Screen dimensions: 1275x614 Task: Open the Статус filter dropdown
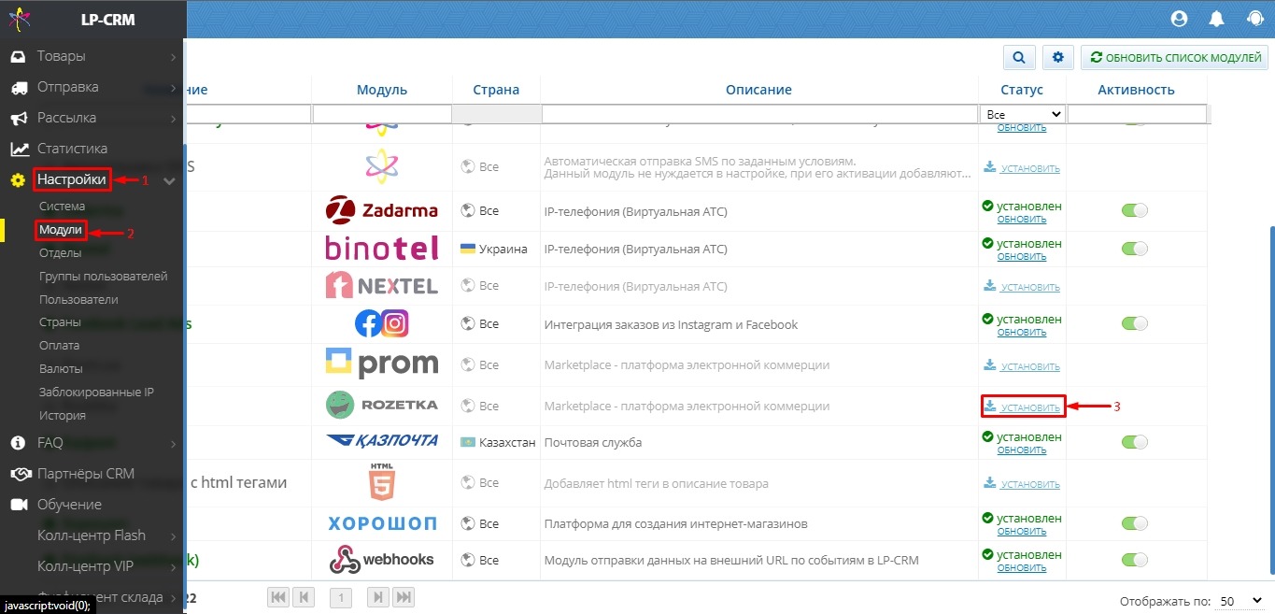[1023, 114]
